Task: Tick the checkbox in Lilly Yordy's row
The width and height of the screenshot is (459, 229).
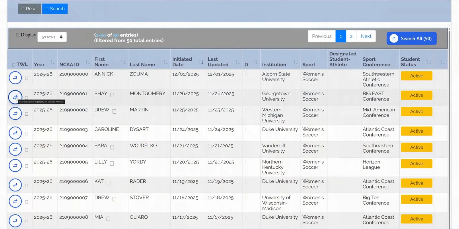Action: tap(26, 166)
